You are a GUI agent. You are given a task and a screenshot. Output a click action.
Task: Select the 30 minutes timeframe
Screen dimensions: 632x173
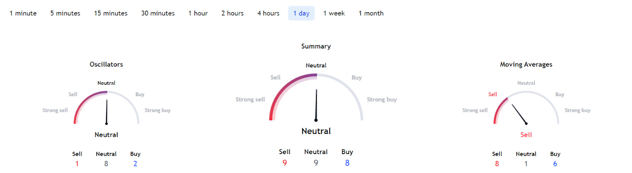[158, 13]
